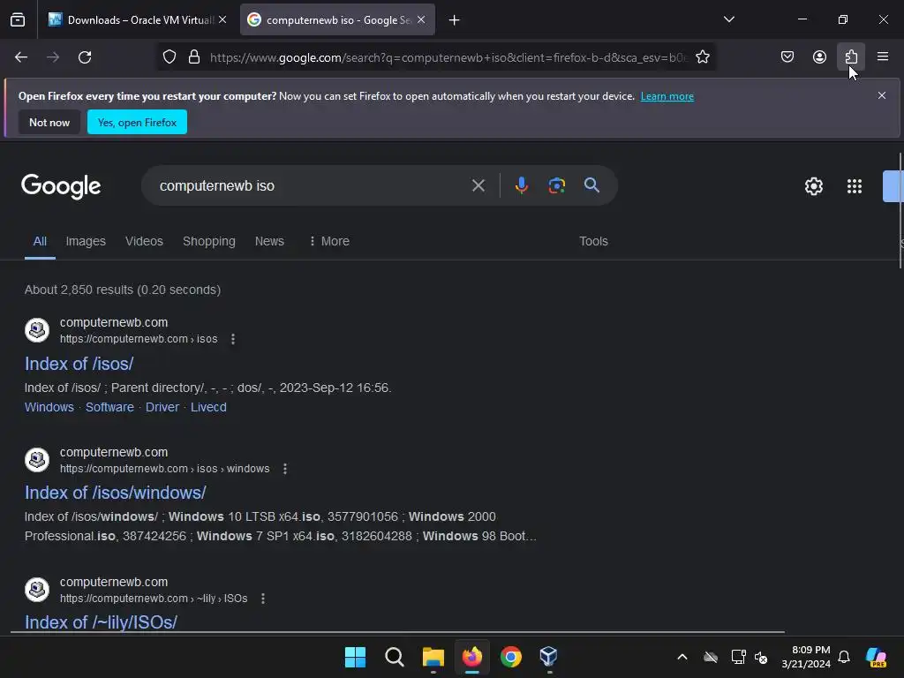Screen dimensions: 904x678
Task: Open VirtualBox from taskbar
Action: (549, 657)
